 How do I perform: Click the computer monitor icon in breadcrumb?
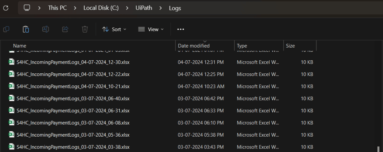click(27, 8)
